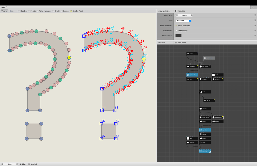The height and width of the screenshot is (166, 257).
Task: Select the draw_points2 node
Action: (x=205, y=117)
